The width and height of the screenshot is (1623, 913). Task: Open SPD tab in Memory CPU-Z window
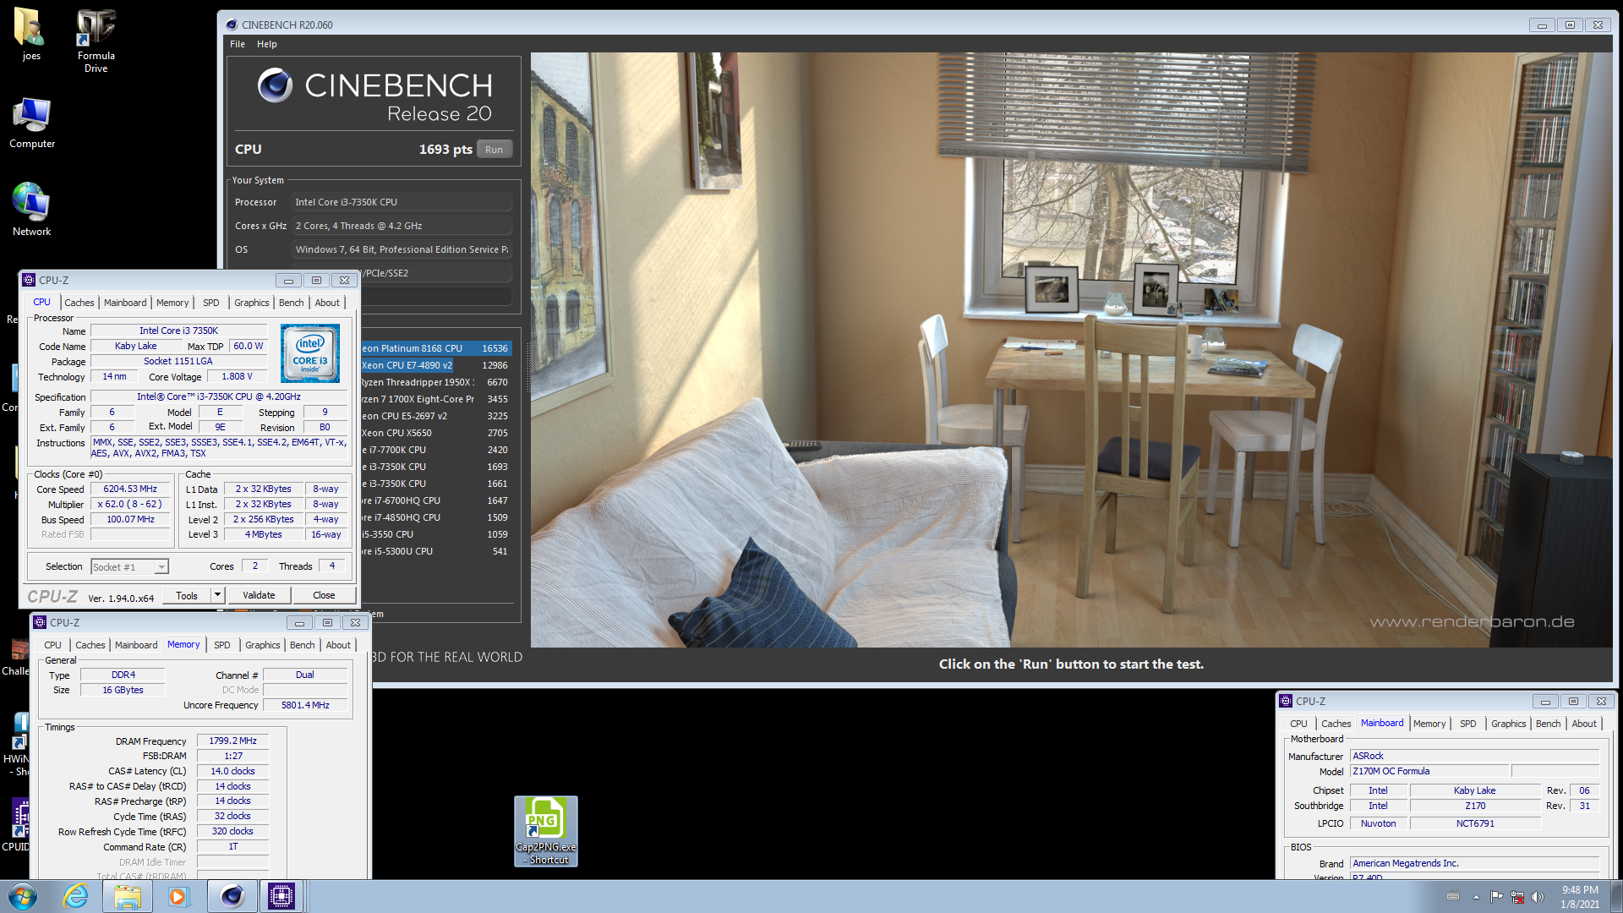point(222,645)
